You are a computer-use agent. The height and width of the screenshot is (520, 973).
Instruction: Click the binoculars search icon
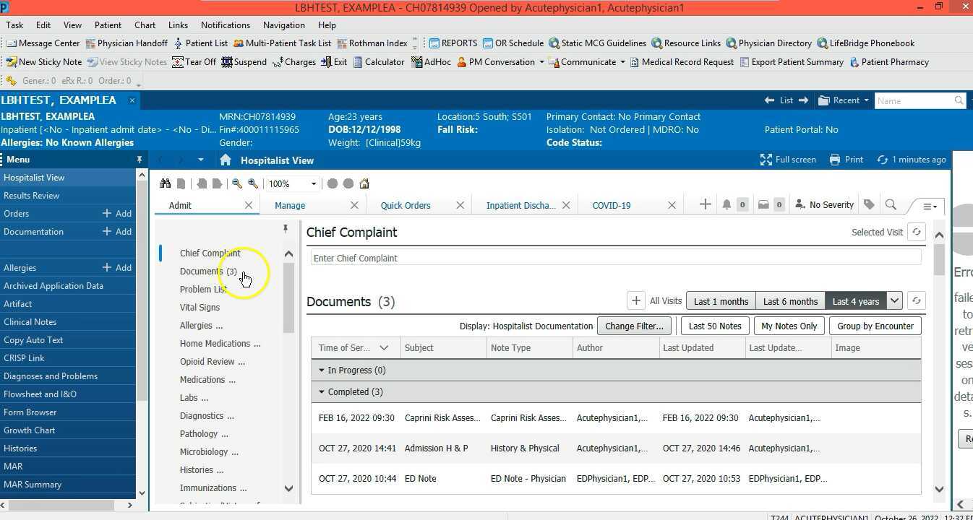(165, 183)
